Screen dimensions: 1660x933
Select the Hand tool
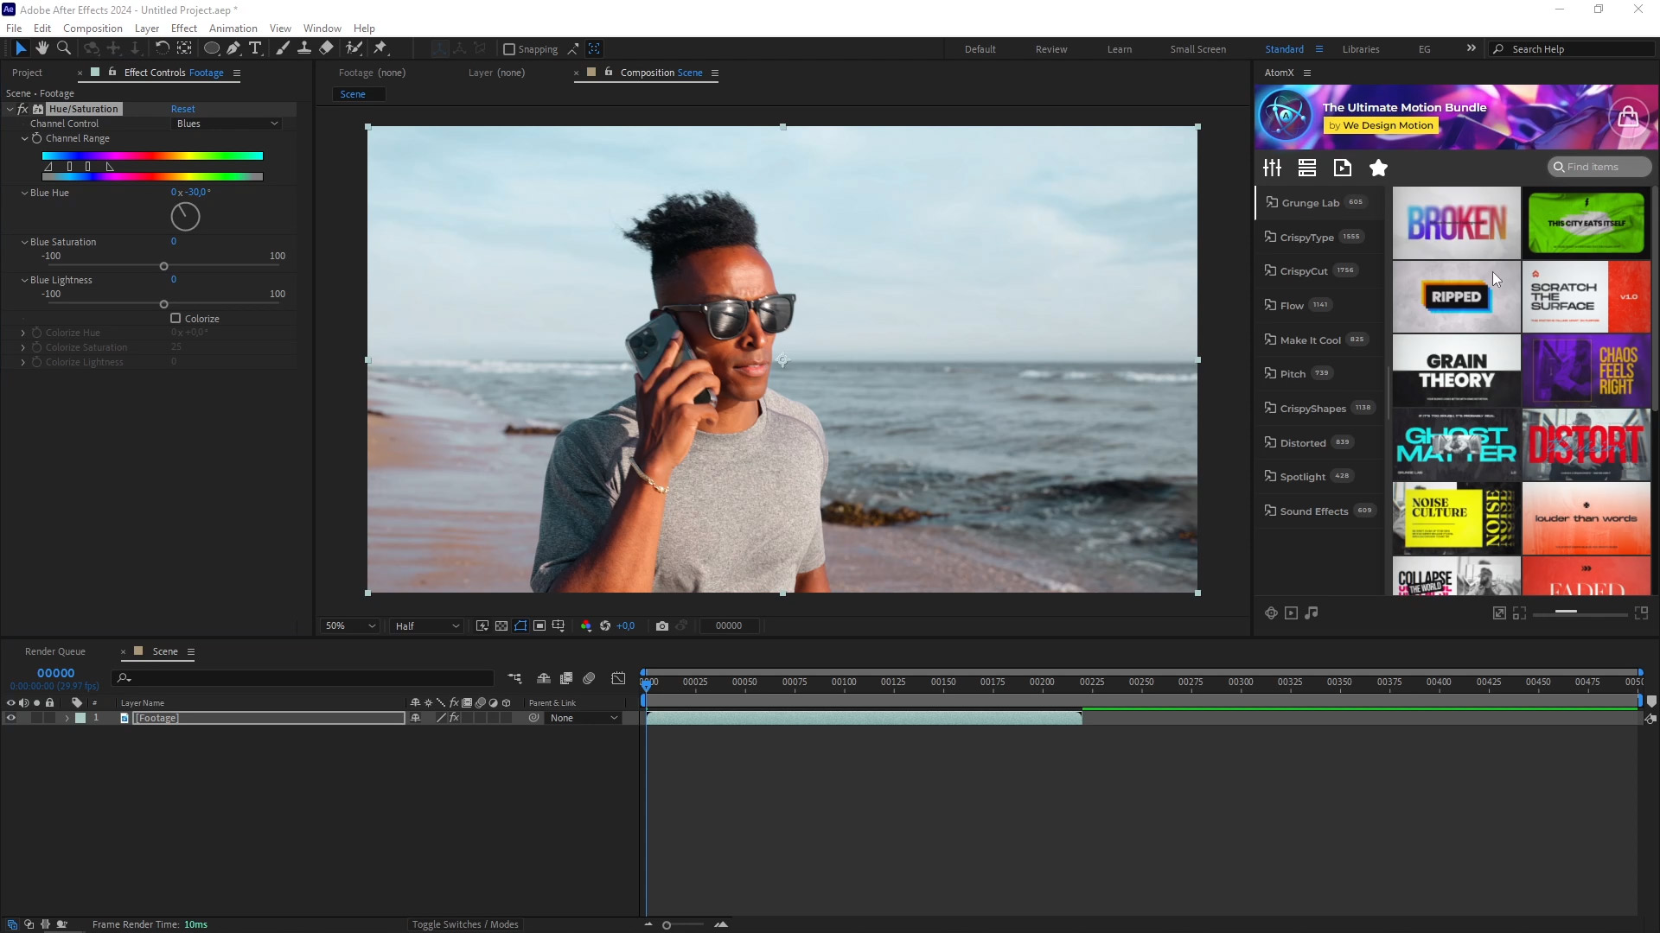41,48
